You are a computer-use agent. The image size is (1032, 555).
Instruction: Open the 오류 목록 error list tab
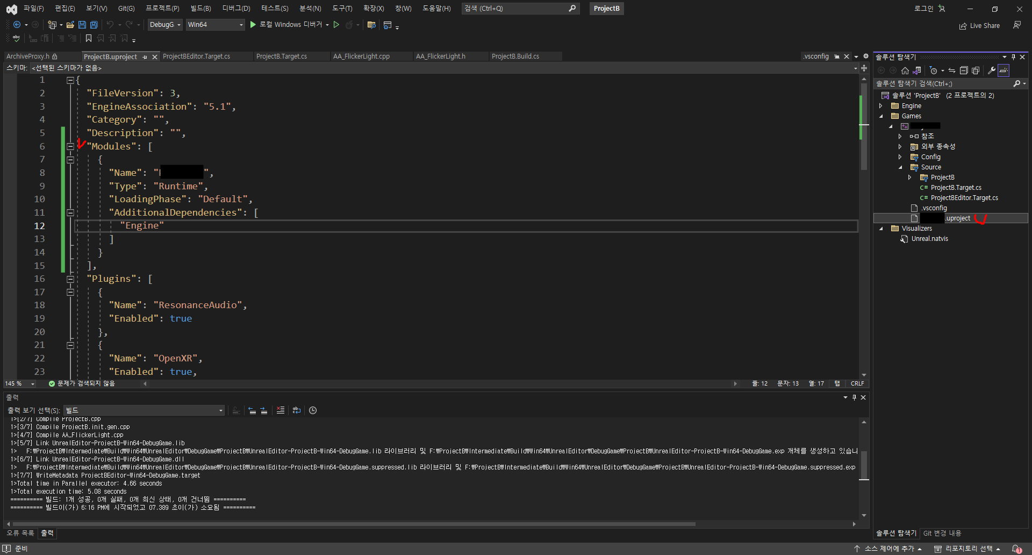[x=20, y=533]
